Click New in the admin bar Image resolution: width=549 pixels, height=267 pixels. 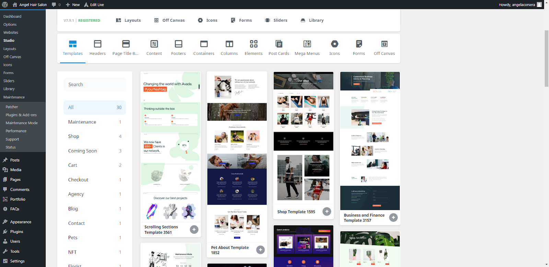coord(73,4)
